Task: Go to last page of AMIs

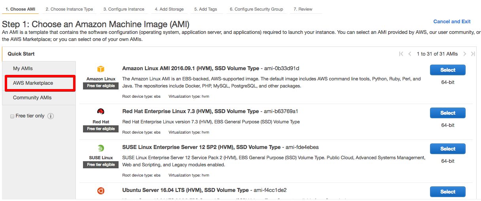Action: (x=473, y=54)
